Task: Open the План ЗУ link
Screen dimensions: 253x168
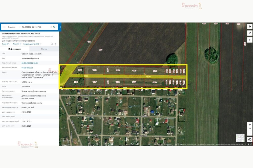Action: point(6,44)
